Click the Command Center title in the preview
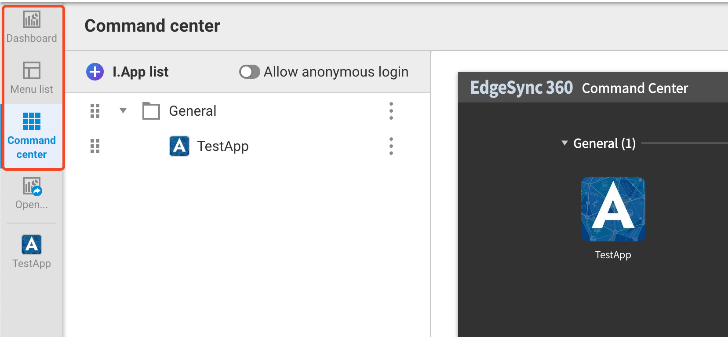Image resolution: width=728 pixels, height=337 pixels. coord(634,88)
